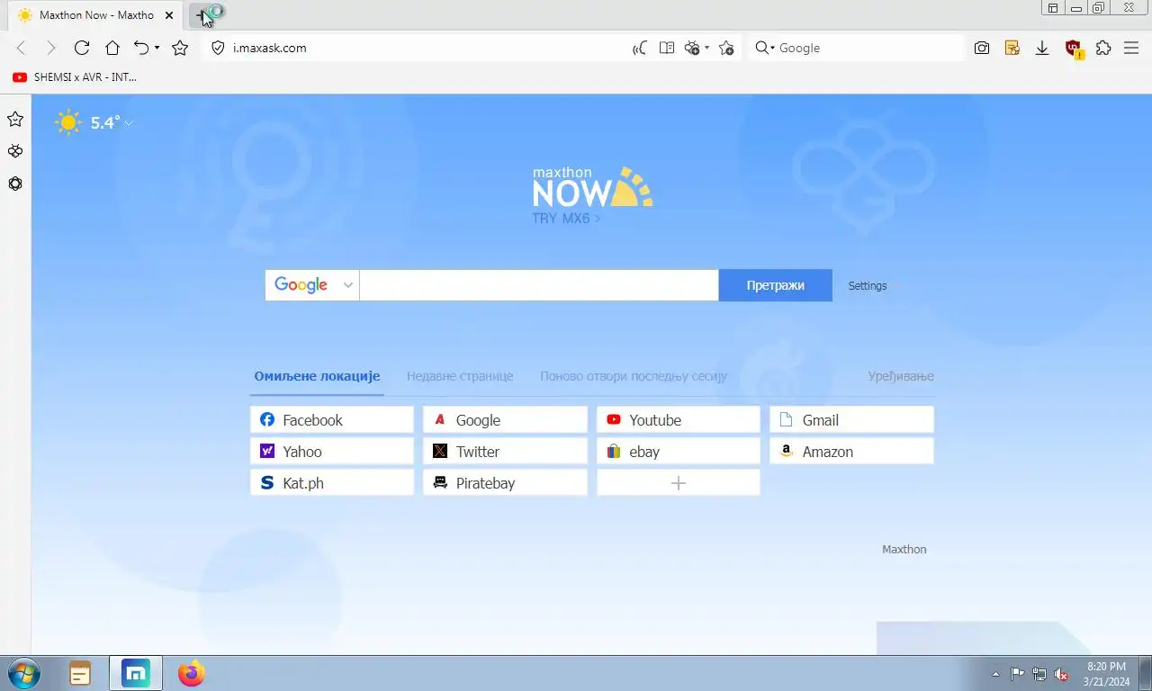The image size is (1152, 691).
Task: Open the extensions puzzle icon
Action: (x=1103, y=48)
